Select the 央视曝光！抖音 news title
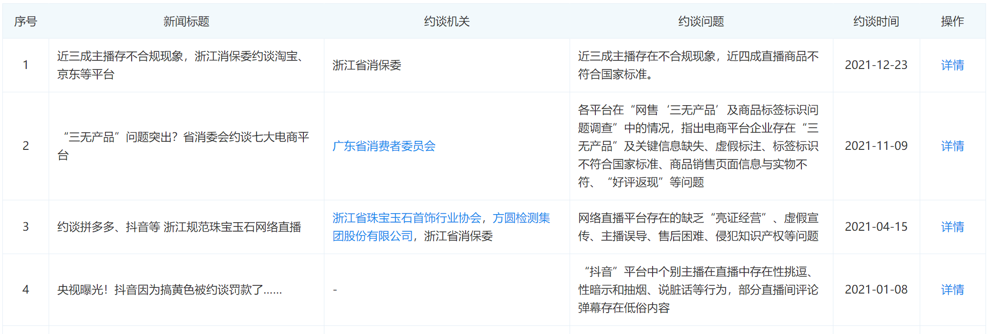The image size is (997, 334). (x=169, y=290)
